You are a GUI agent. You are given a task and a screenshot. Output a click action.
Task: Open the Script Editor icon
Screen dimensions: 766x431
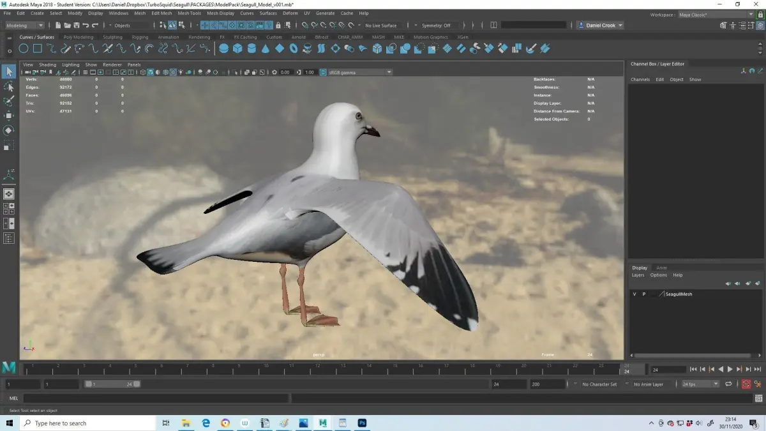[758, 398]
